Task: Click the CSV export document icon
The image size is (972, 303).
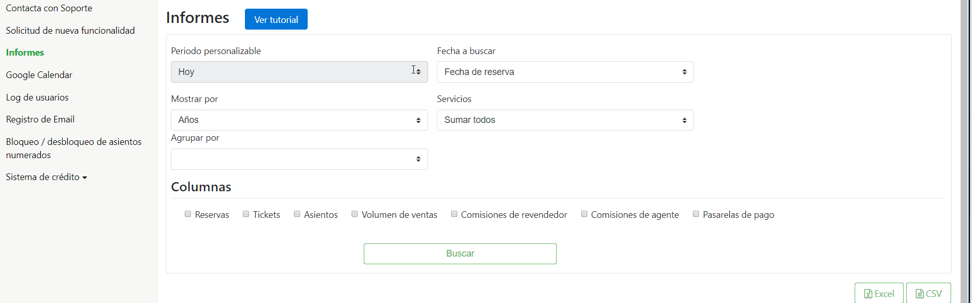Action: (919, 294)
